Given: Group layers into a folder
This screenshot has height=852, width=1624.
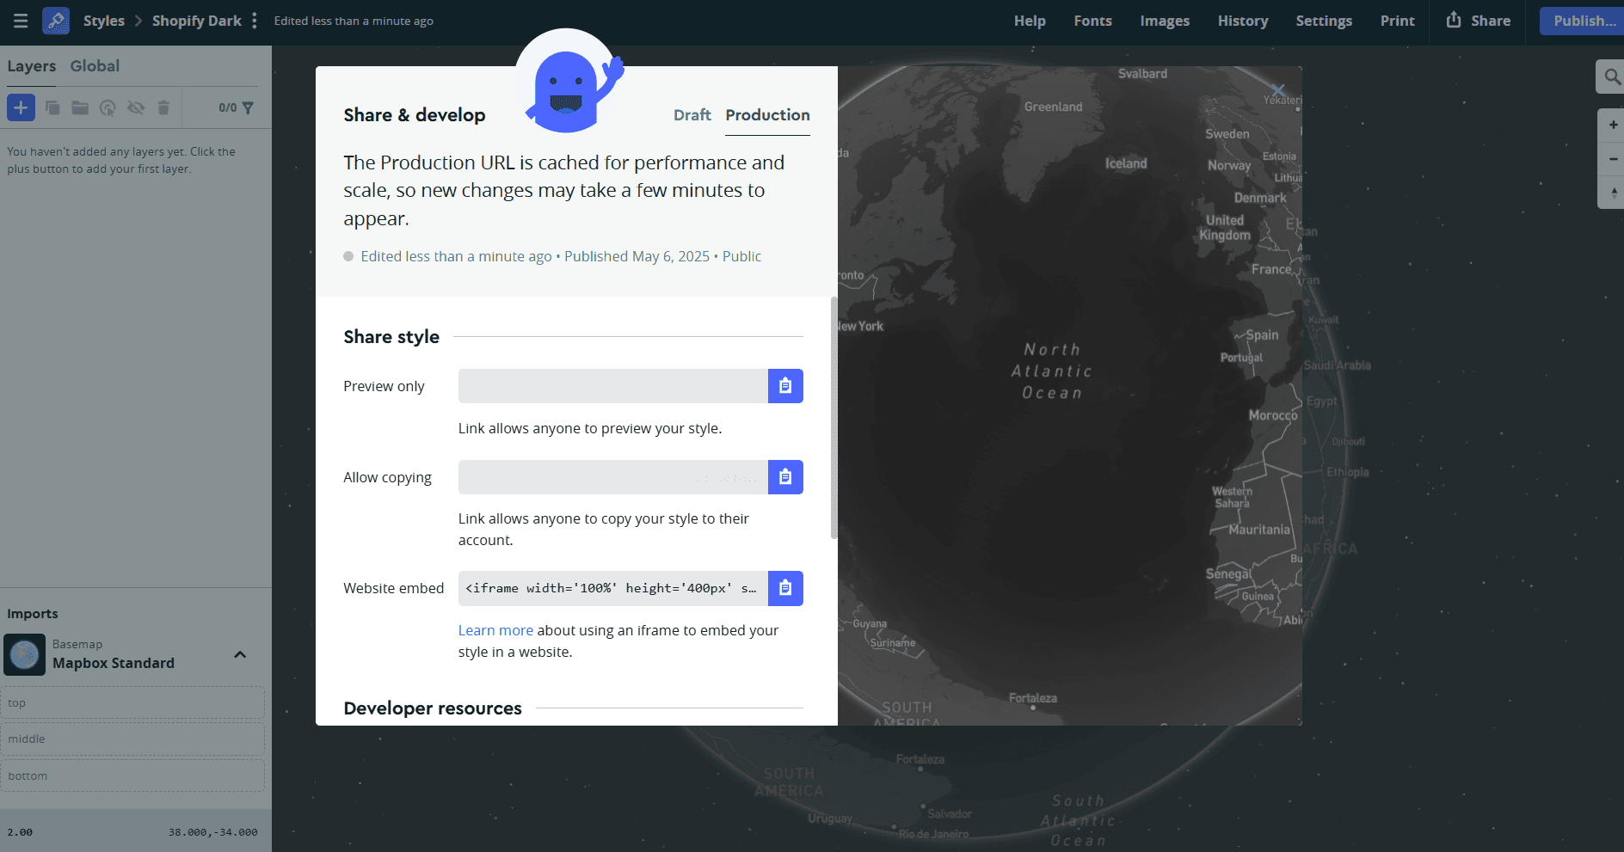Looking at the screenshot, I should pos(79,107).
